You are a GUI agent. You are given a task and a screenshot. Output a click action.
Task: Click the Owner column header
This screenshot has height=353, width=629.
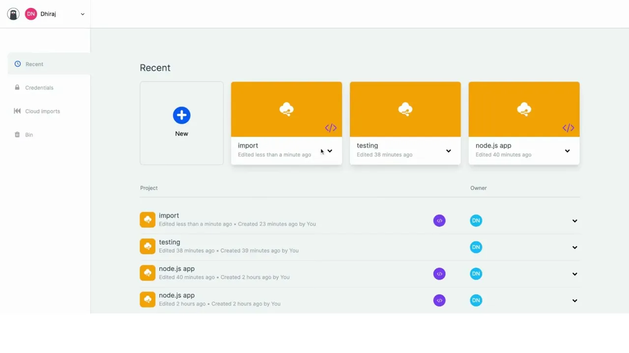(x=479, y=188)
